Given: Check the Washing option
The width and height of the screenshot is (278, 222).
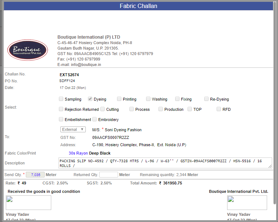Looking at the screenshot, I should (148, 99).
